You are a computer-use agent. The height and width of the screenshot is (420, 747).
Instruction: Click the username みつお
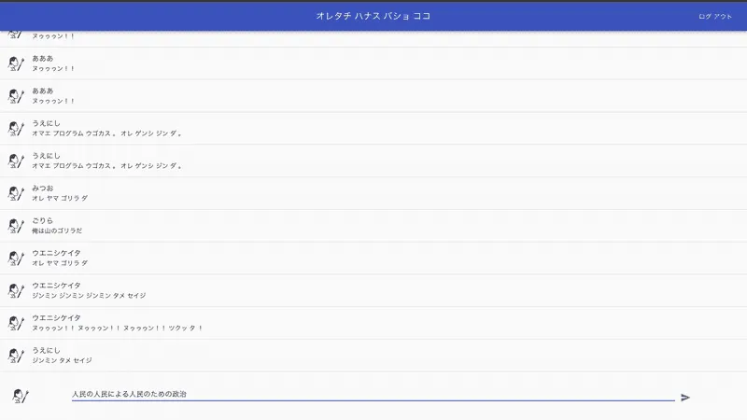click(x=43, y=188)
